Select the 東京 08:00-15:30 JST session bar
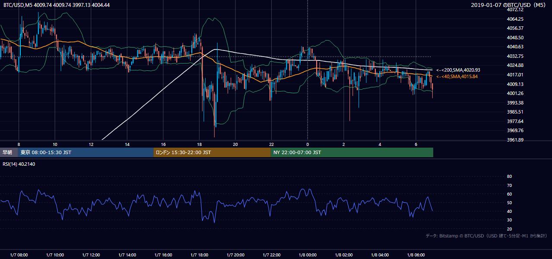The height and width of the screenshot is (259, 552). coord(86,152)
